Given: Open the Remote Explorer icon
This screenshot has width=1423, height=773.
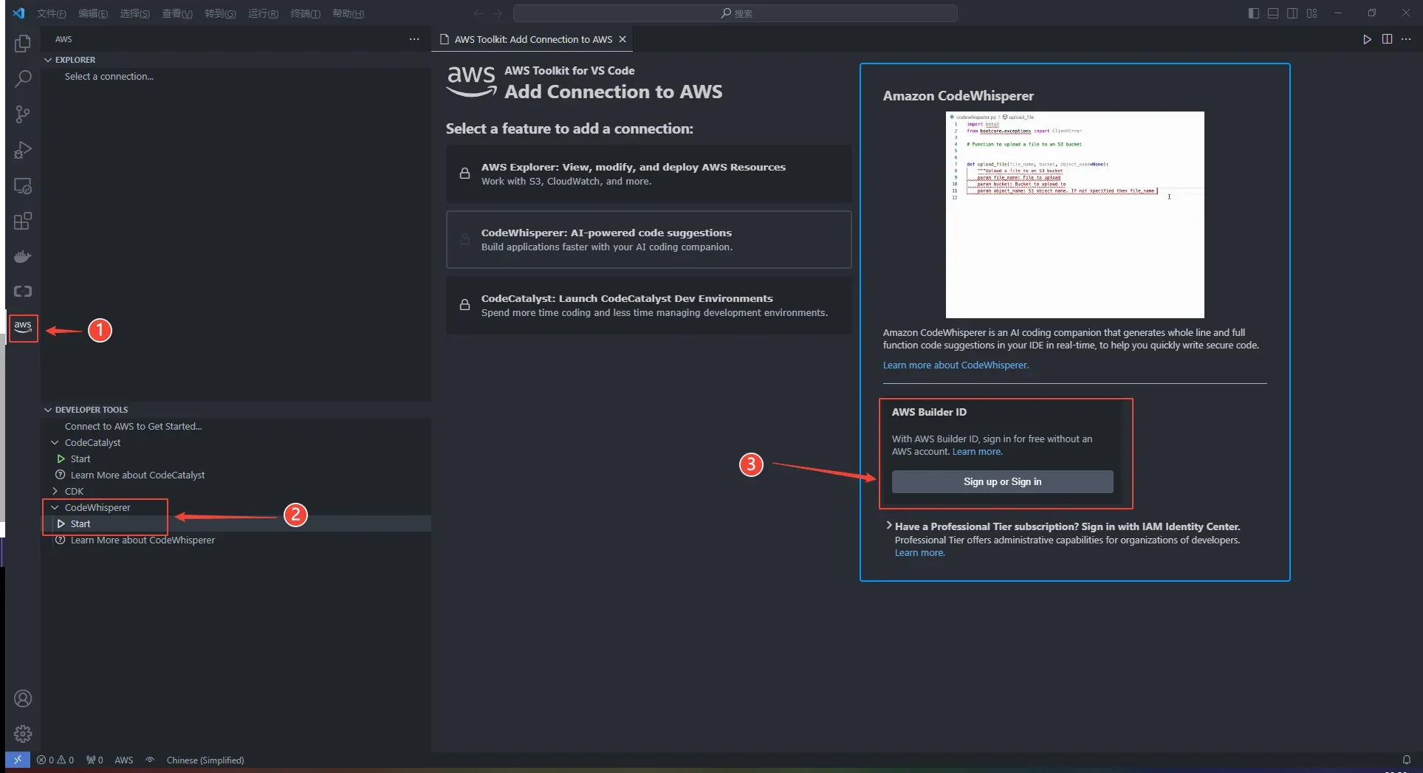Looking at the screenshot, I should [x=23, y=186].
